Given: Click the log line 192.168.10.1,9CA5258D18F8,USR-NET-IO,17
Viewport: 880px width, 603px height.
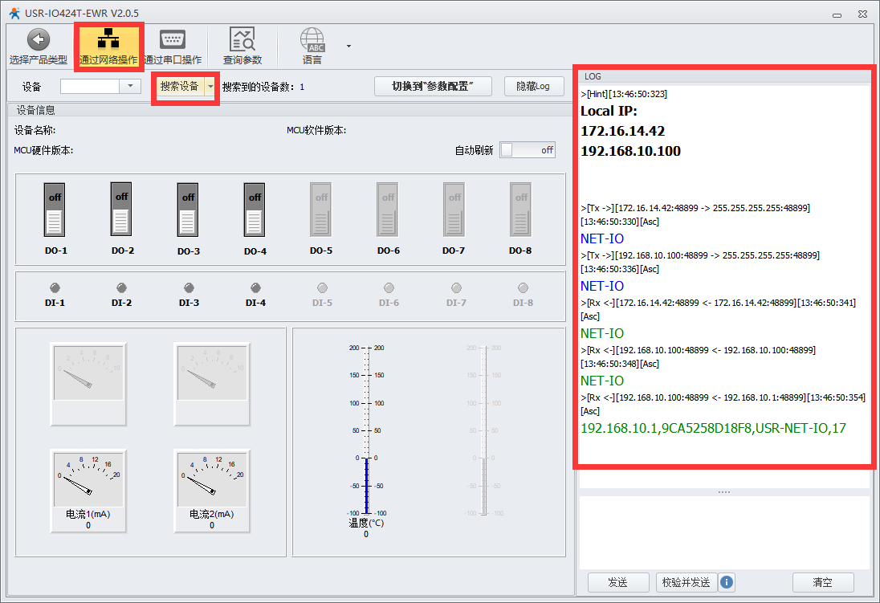Looking at the screenshot, I should click(713, 429).
